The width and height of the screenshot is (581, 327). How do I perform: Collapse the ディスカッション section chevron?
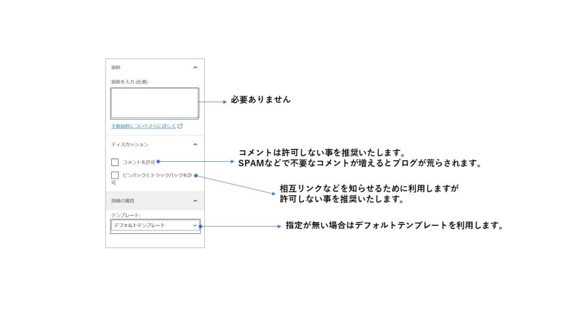pos(195,145)
